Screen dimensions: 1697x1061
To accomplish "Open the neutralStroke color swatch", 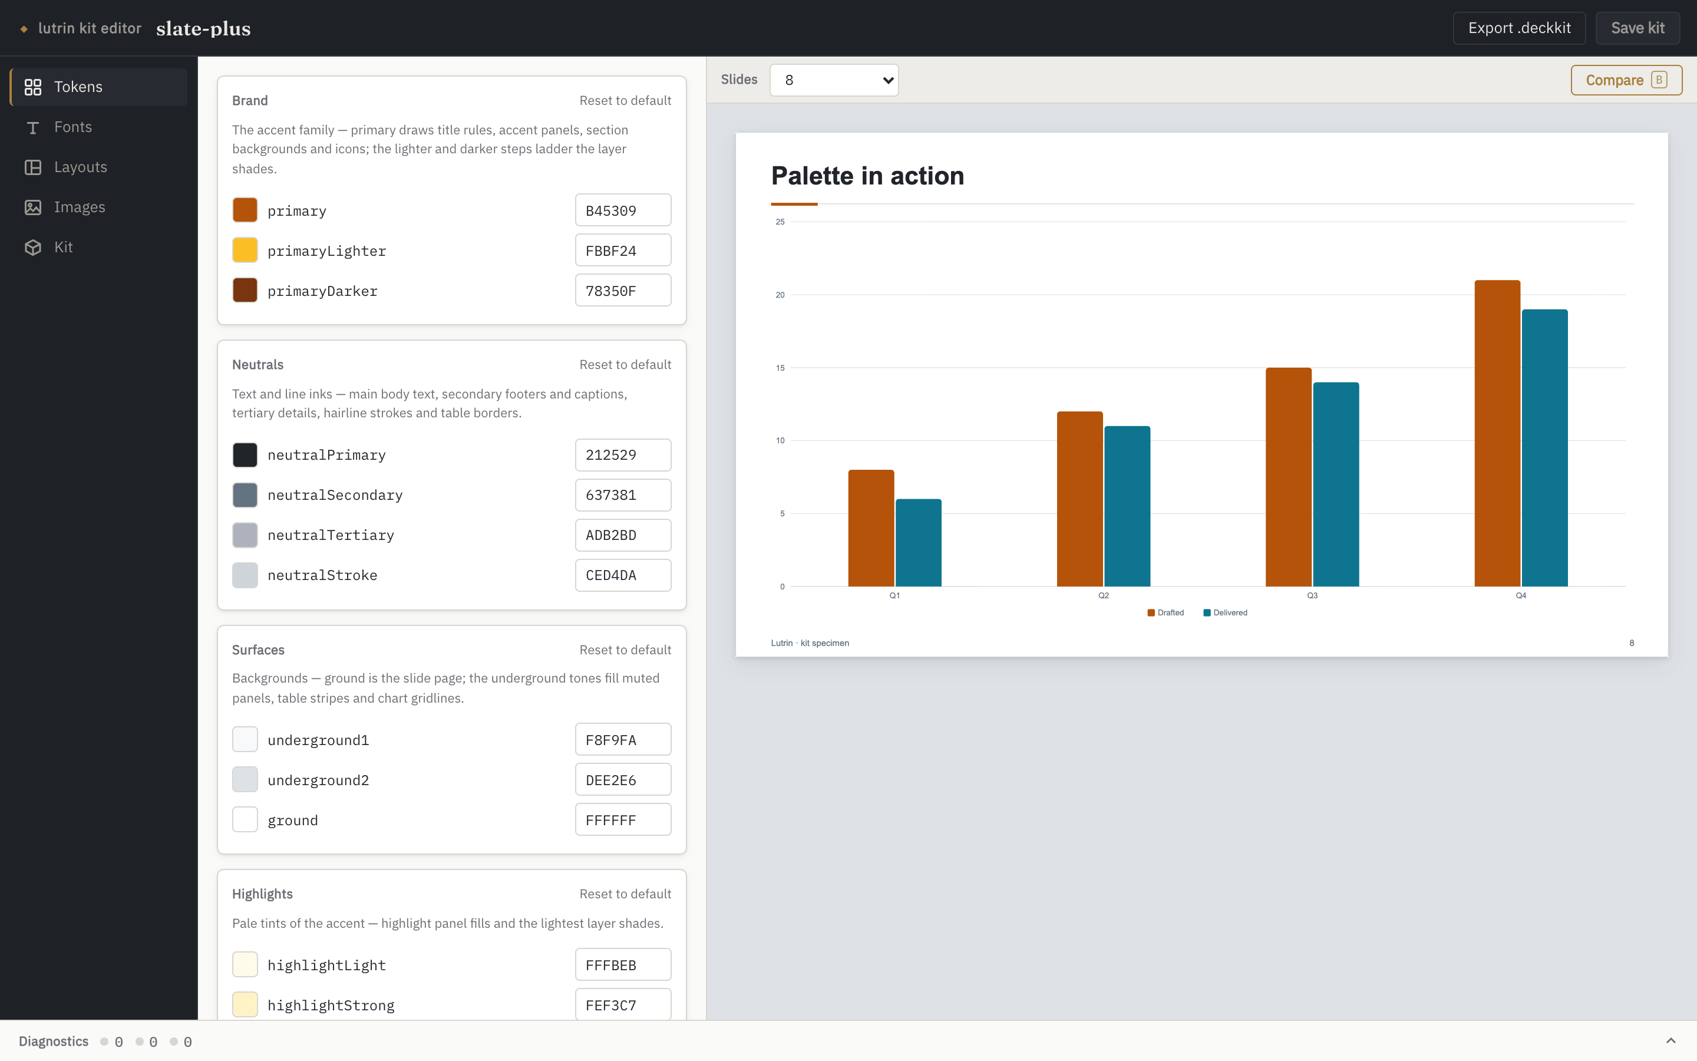I will click(245, 575).
